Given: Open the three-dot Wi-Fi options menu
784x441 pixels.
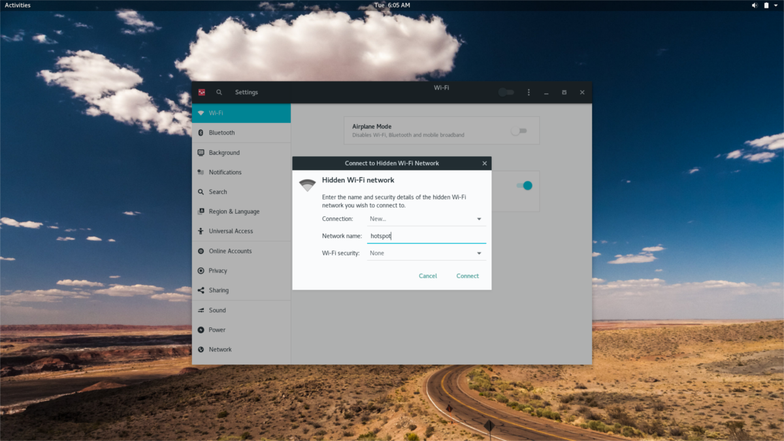Looking at the screenshot, I should [x=529, y=92].
